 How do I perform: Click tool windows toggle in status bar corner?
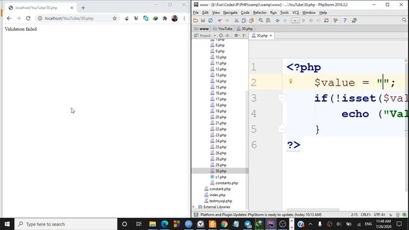tap(196, 215)
